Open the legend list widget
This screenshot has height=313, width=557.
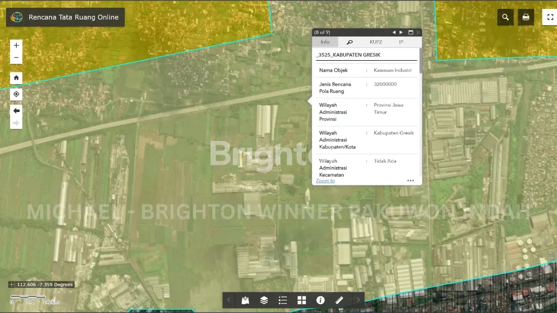pos(283,300)
